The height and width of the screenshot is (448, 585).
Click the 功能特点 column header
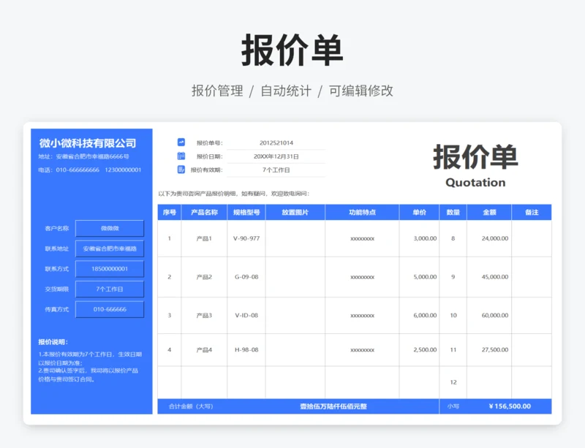click(x=362, y=212)
